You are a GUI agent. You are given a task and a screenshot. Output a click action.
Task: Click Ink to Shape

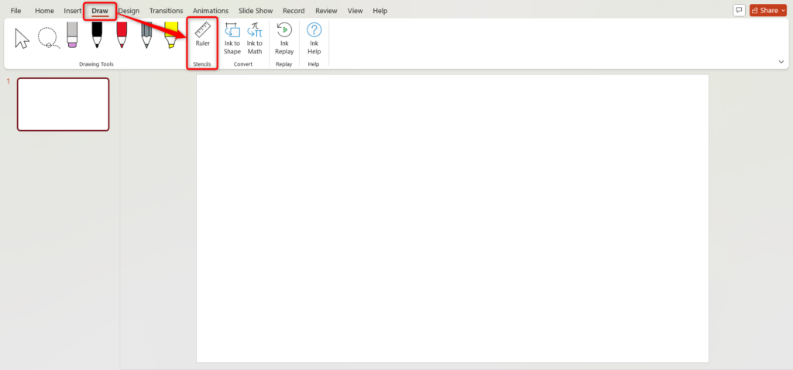pos(232,38)
